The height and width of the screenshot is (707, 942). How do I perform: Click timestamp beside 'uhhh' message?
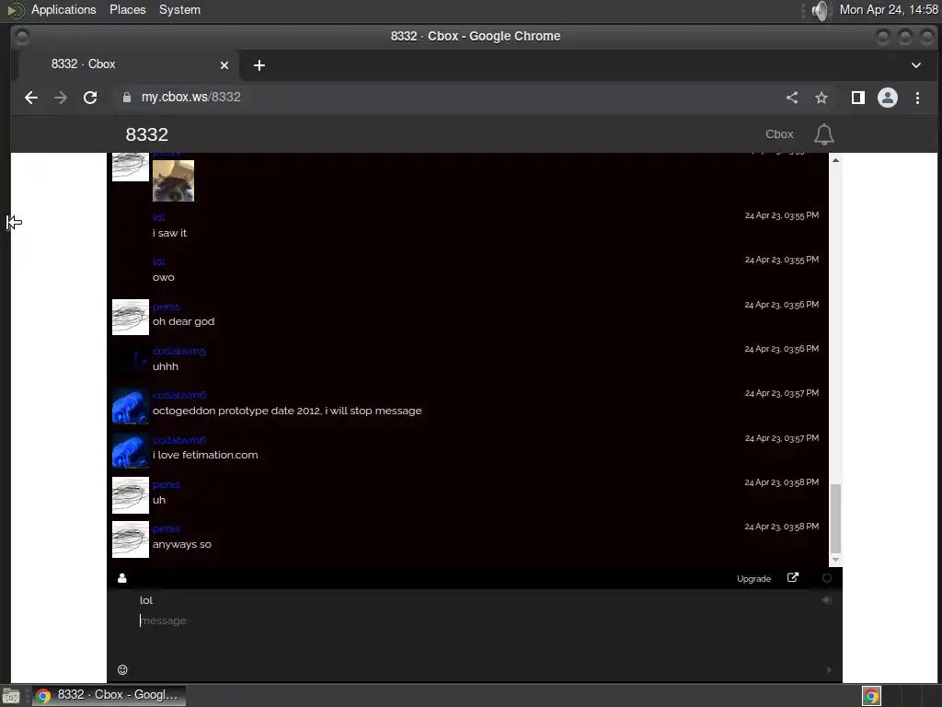[782, 349]
